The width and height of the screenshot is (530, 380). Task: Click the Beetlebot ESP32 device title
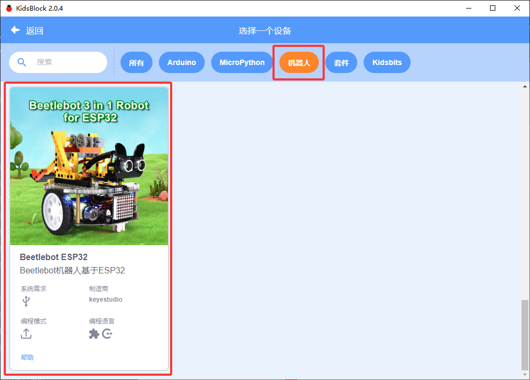[x=54, y=257]
